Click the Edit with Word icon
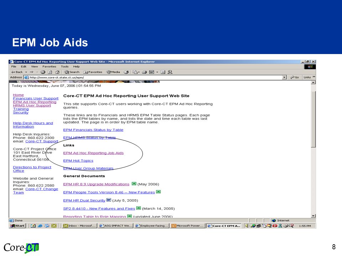 point(152,72)
